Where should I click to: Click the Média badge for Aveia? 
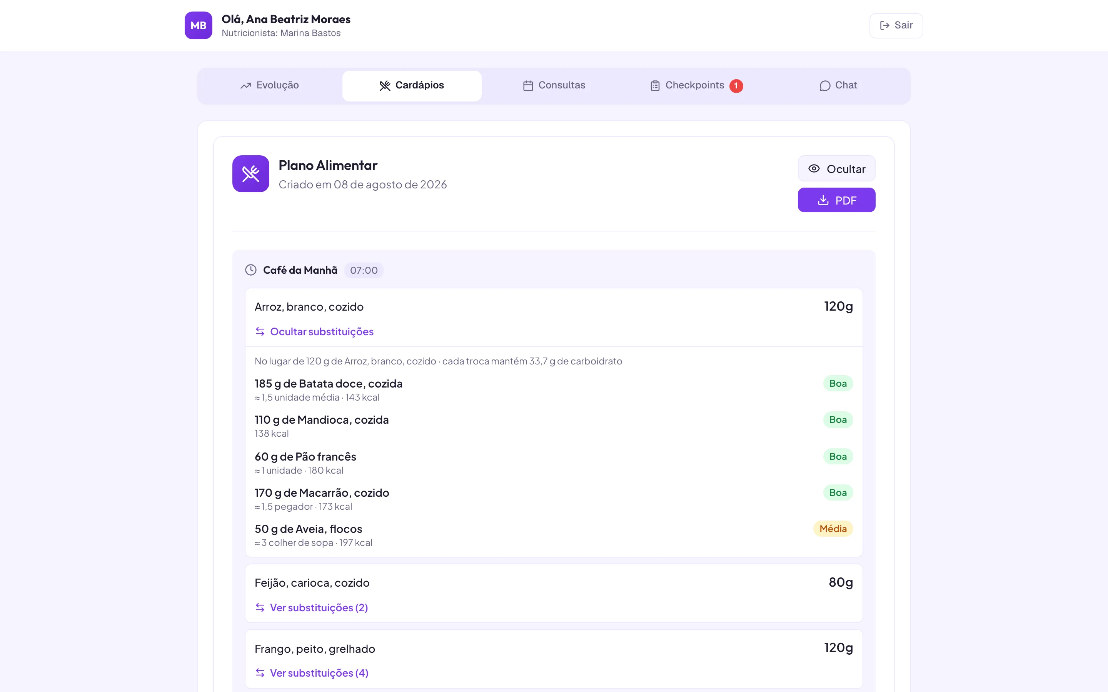(833, 529)
